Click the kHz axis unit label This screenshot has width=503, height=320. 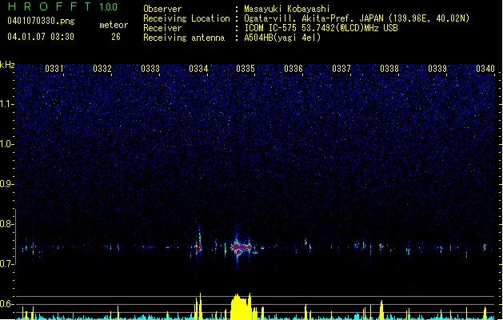(7, 65)
